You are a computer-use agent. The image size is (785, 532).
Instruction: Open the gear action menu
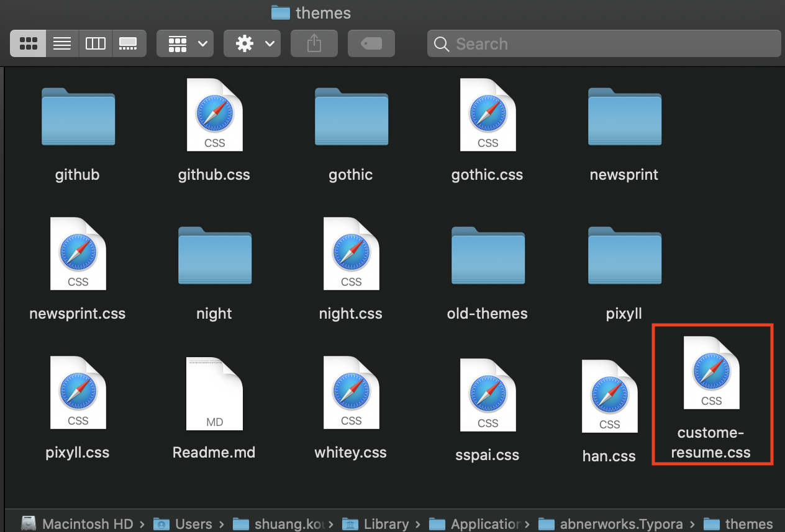[x=252, y=43]
